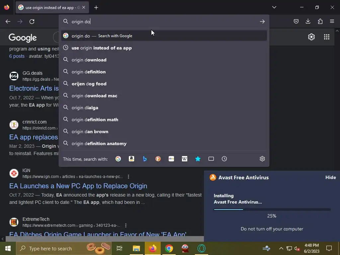Switch to Google Chrome in taskbar

tap(169, 248)
